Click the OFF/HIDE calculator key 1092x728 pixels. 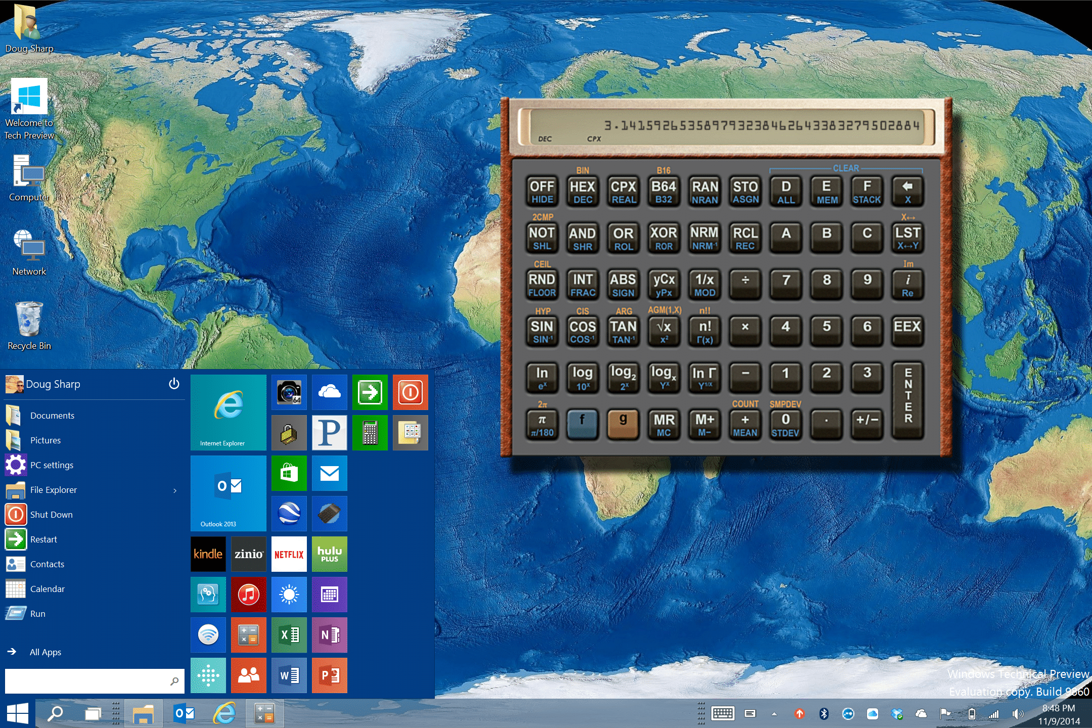point(542,192)
